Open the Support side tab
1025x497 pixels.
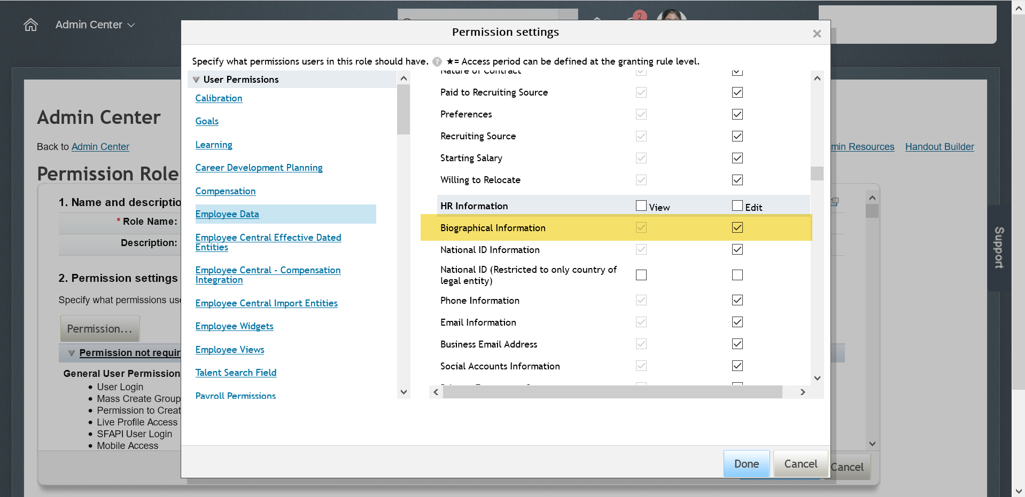click(x=998, y=248)
